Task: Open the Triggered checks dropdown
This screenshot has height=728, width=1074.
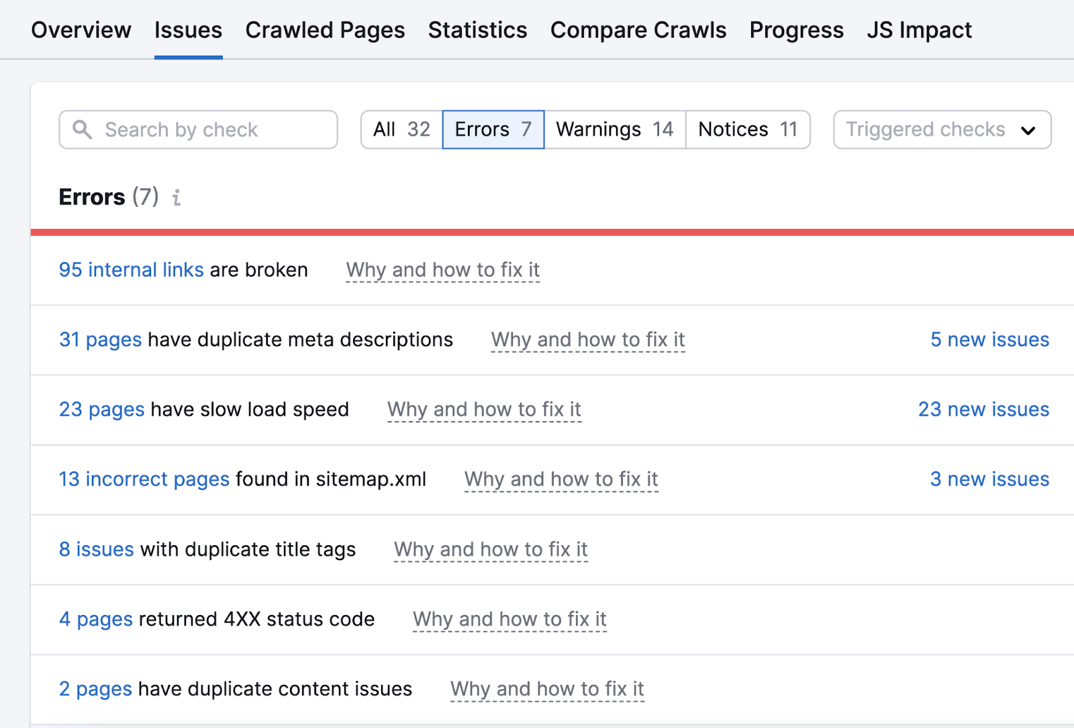Action: (x=941, y=130)
